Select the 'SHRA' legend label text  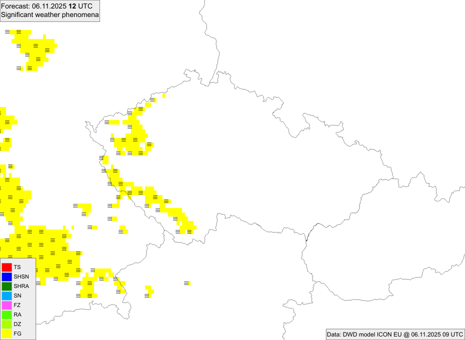coord(21,286)
